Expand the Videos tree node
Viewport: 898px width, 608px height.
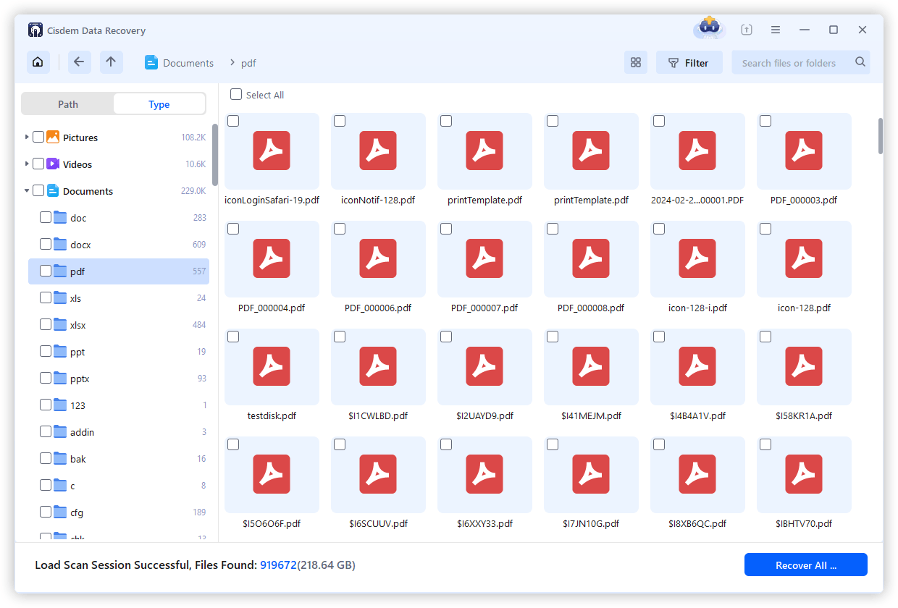pyautogui.click(x=27, y=164)
